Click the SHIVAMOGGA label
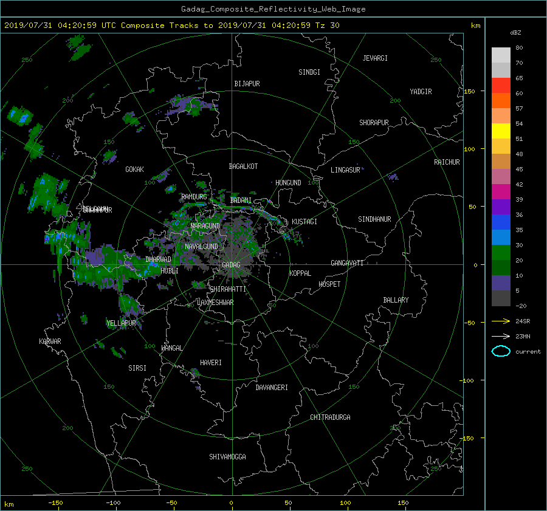Screen dimensions: 547x511 click(227, 457)
